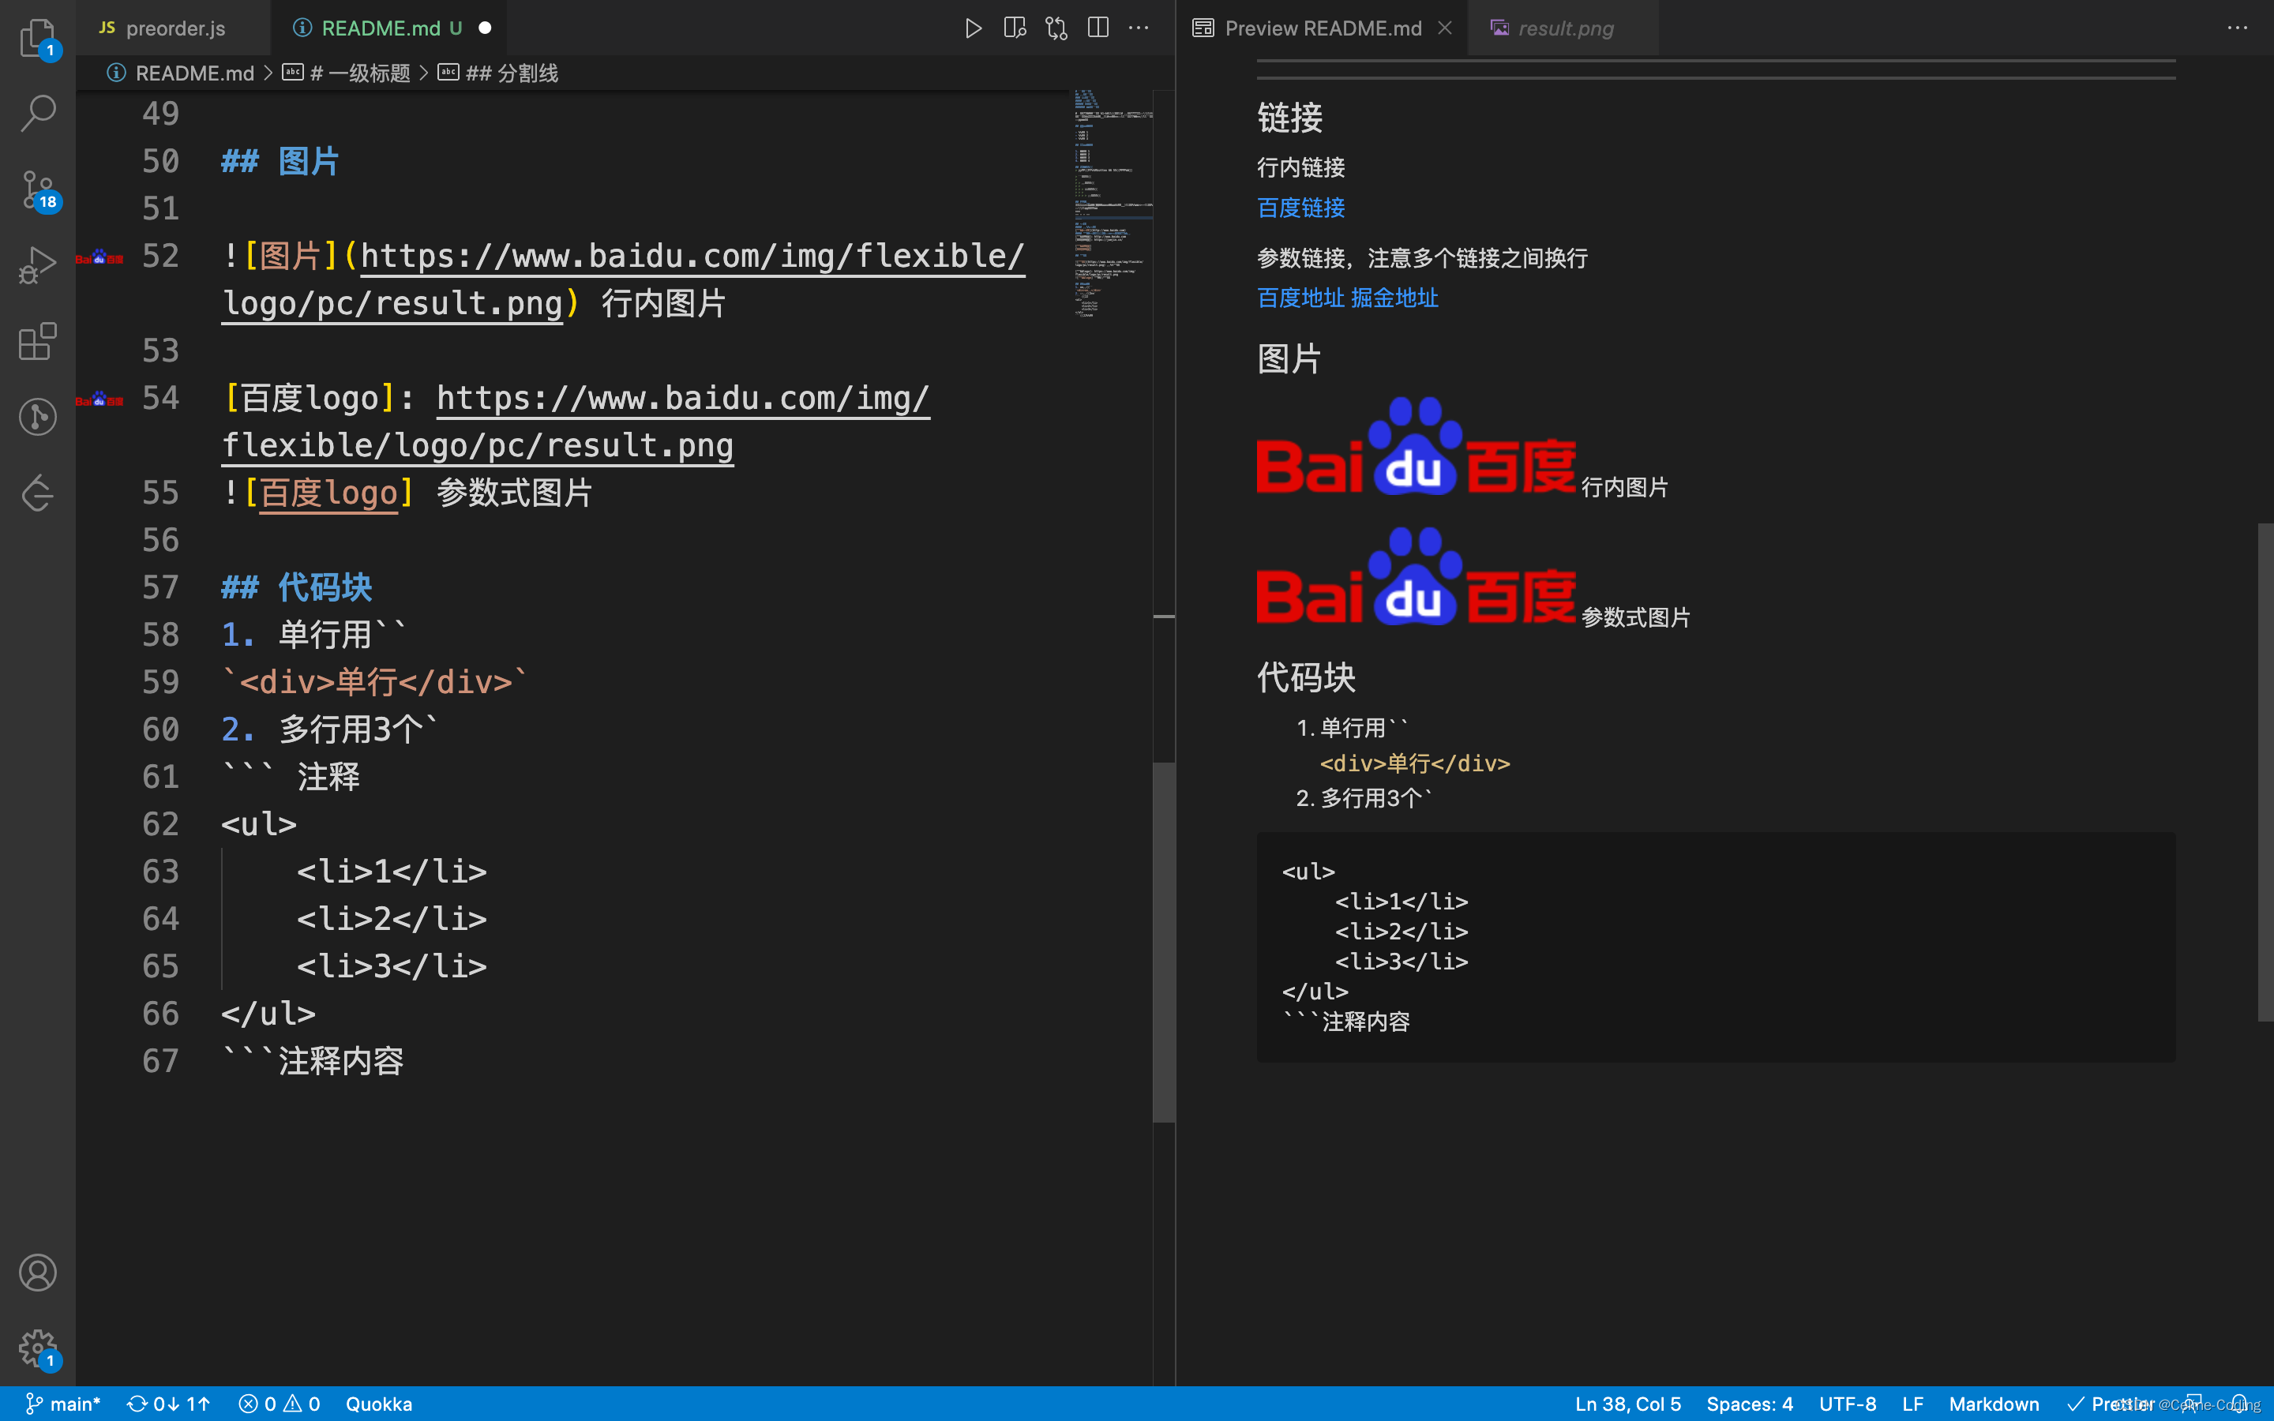Click the 掘金地址 link in preview
Image resolution: width=2274 pixels, height=1421 pixels.
click(x=1394, y=298)
